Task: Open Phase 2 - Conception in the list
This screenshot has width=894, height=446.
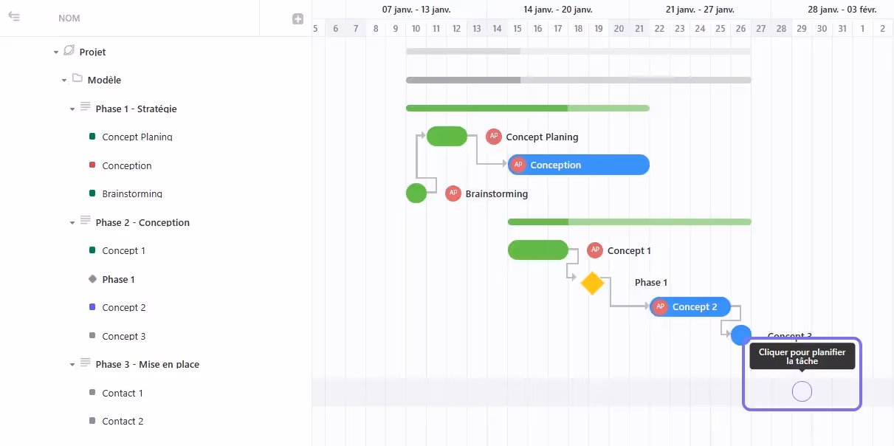Action: click(142, 223)
